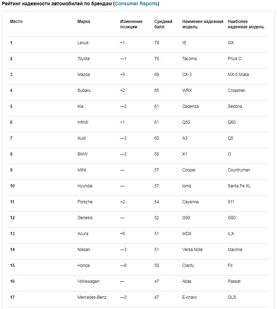Viewport: 277px width, 309px height.
Task: Select the Porsche brand cell
Action: coord(85,202)
